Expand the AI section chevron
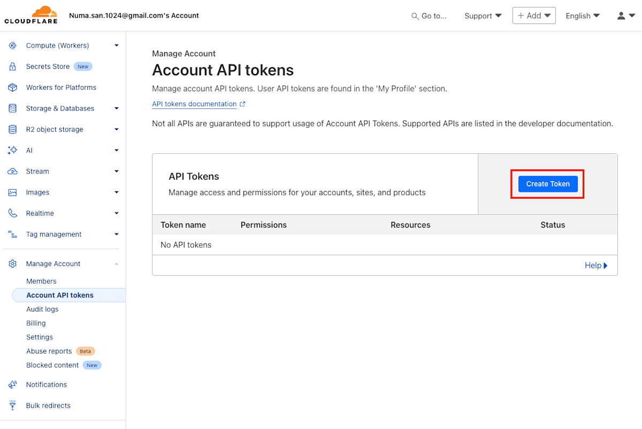The image size is (642, 429). coord(117,150)
